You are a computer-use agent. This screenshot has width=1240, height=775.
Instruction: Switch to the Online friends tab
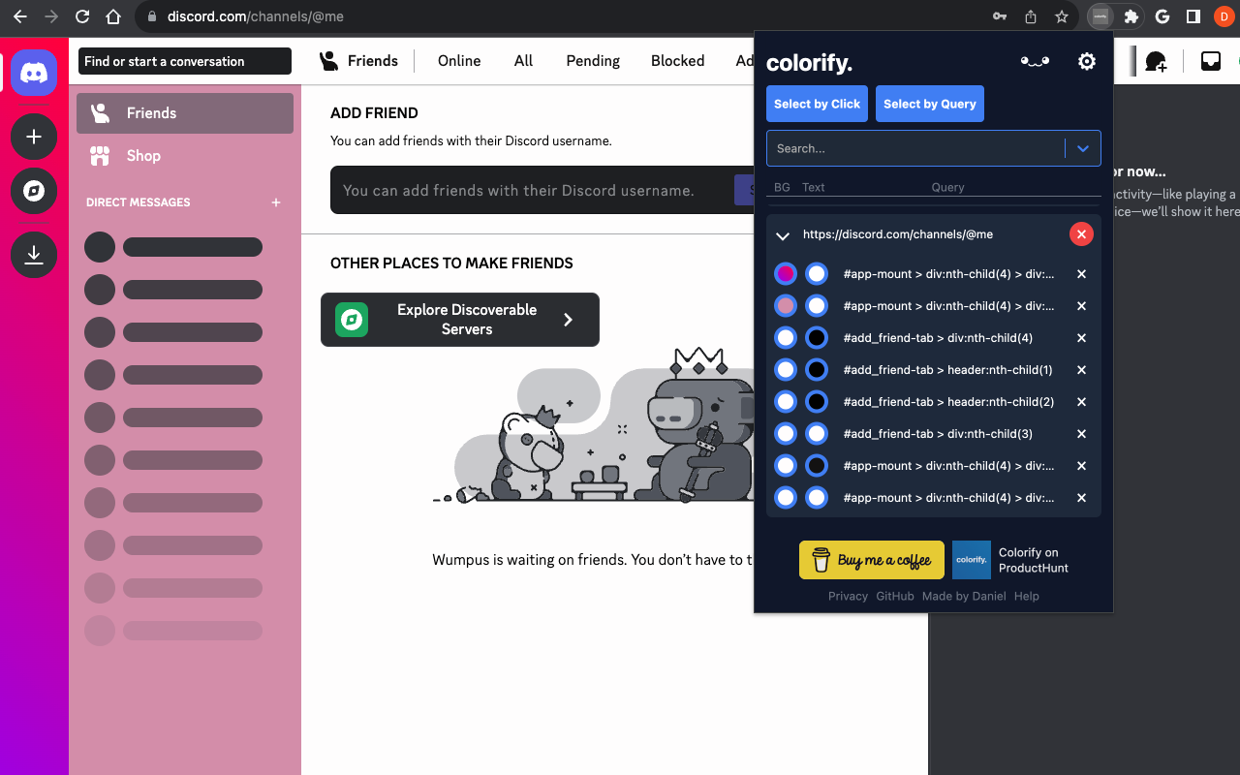459,61
